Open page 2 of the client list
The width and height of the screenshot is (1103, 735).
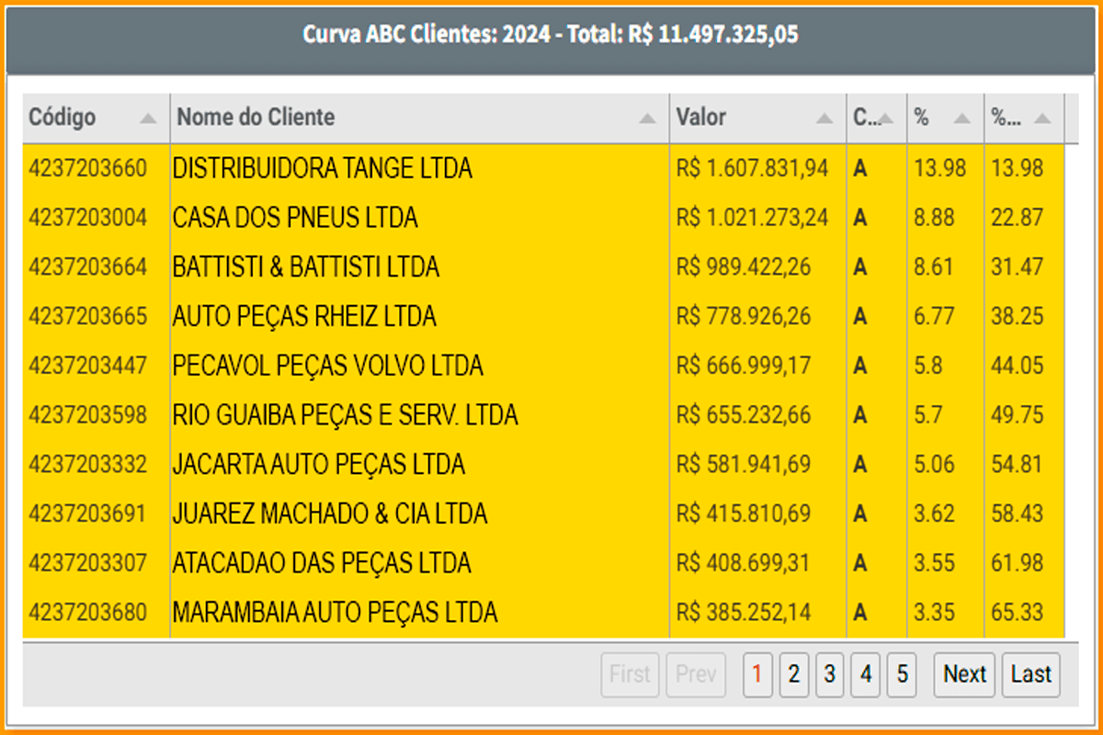pyautogui.click(x=794, y=674)
